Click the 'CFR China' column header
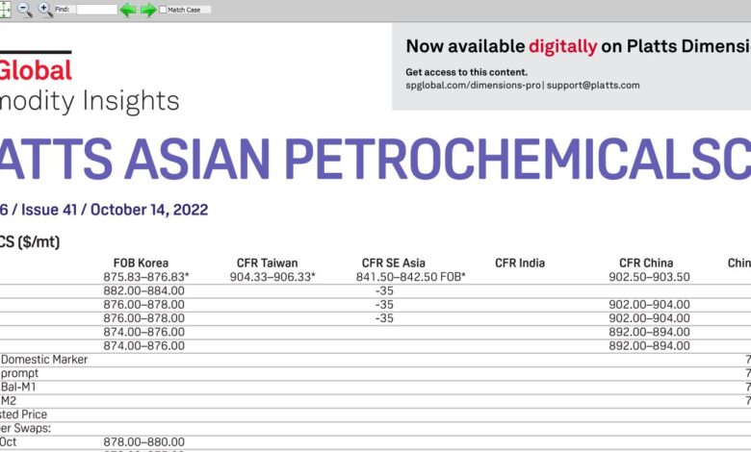This screenshot has width=751, height=452. click(x=646, y=264)
